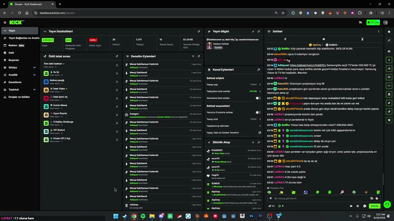This screenshot has width=394, height=221.
Task: Open the Sohbet three-dot options menu
Action: pyautogui.click(x=379, y=32)
